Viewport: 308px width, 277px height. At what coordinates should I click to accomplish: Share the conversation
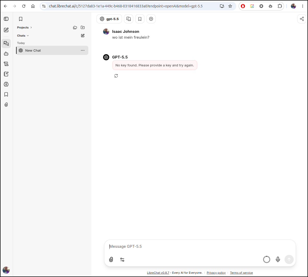tap(302, 19)
